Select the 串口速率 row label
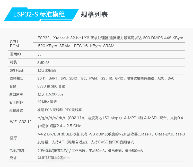This screenshot has width=193, height=167. tap(16, 95)
